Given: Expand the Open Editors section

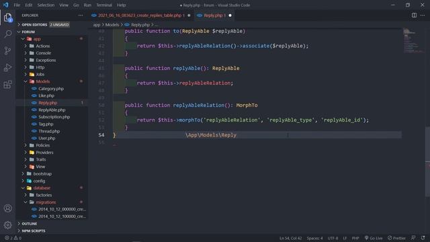Looking at the screenshot, I should pos(52,25).
